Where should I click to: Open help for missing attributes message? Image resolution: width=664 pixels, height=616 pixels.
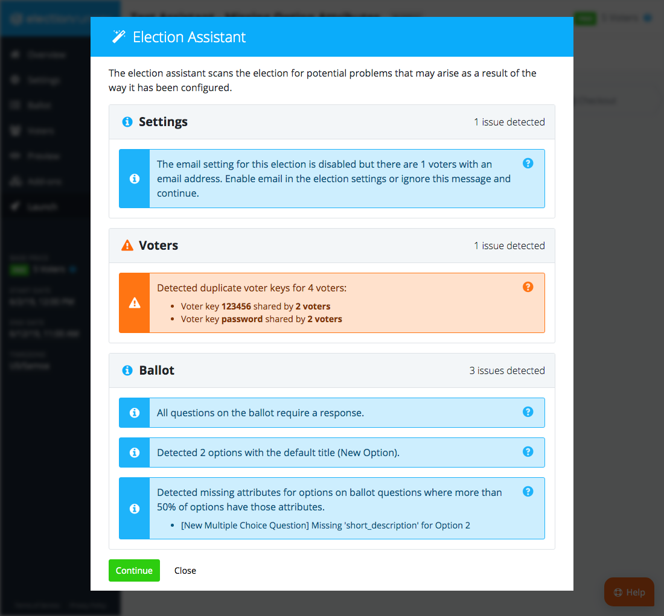[528, 492]
